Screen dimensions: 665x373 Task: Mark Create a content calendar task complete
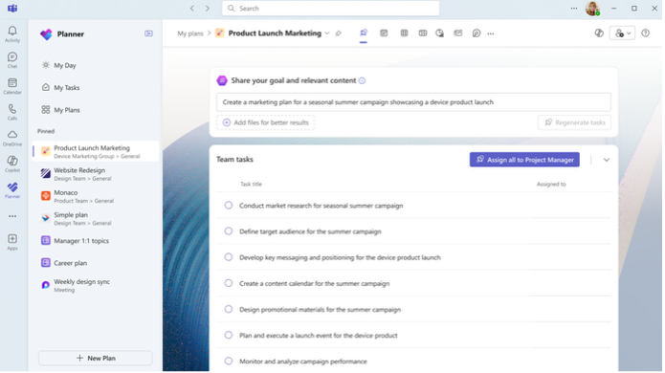[229, 283]
